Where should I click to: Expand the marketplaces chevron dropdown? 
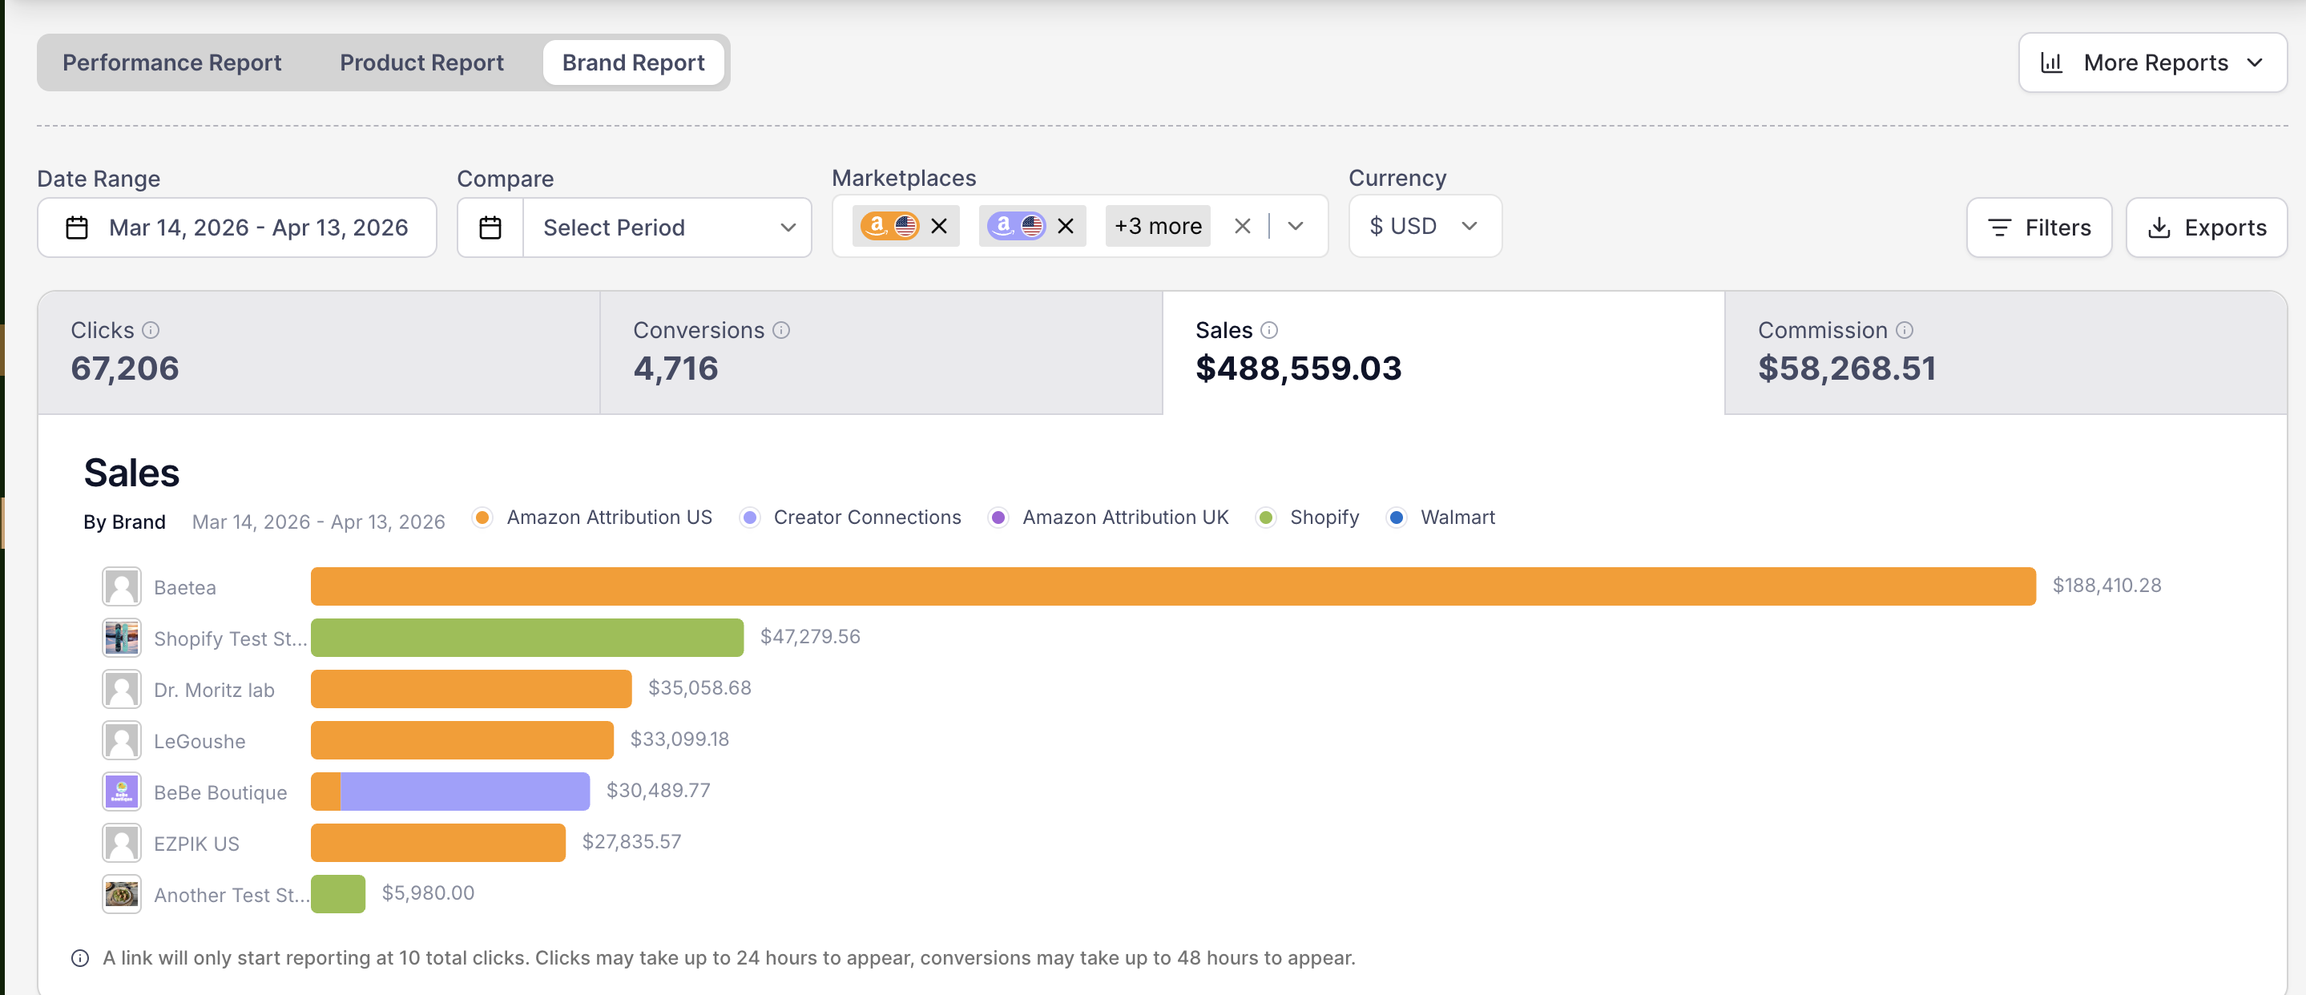(1296, 225)
